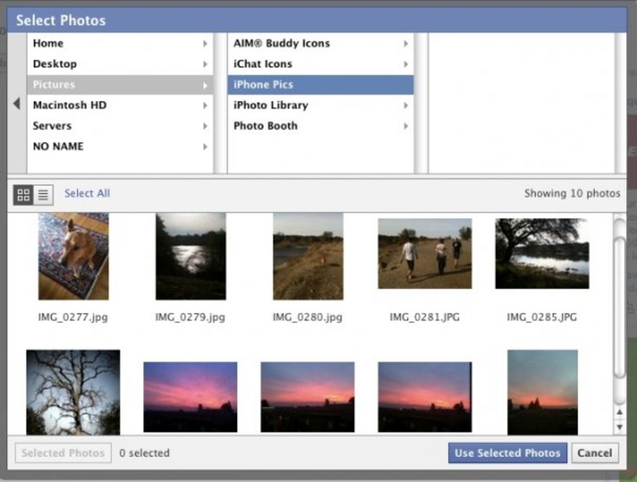
Task: Switch to list view layout
Action: click(x=42, y=195)
